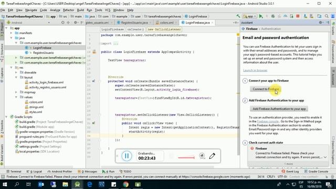Toggle the Favorites side tab
This screenshot has width=336, height=189.
[2, 129]
